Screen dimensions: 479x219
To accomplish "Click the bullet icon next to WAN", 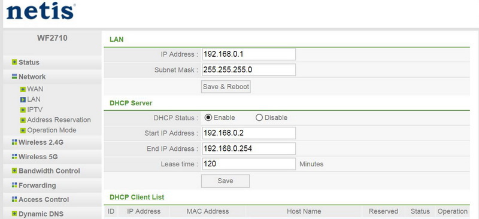I will pos(23,89).
